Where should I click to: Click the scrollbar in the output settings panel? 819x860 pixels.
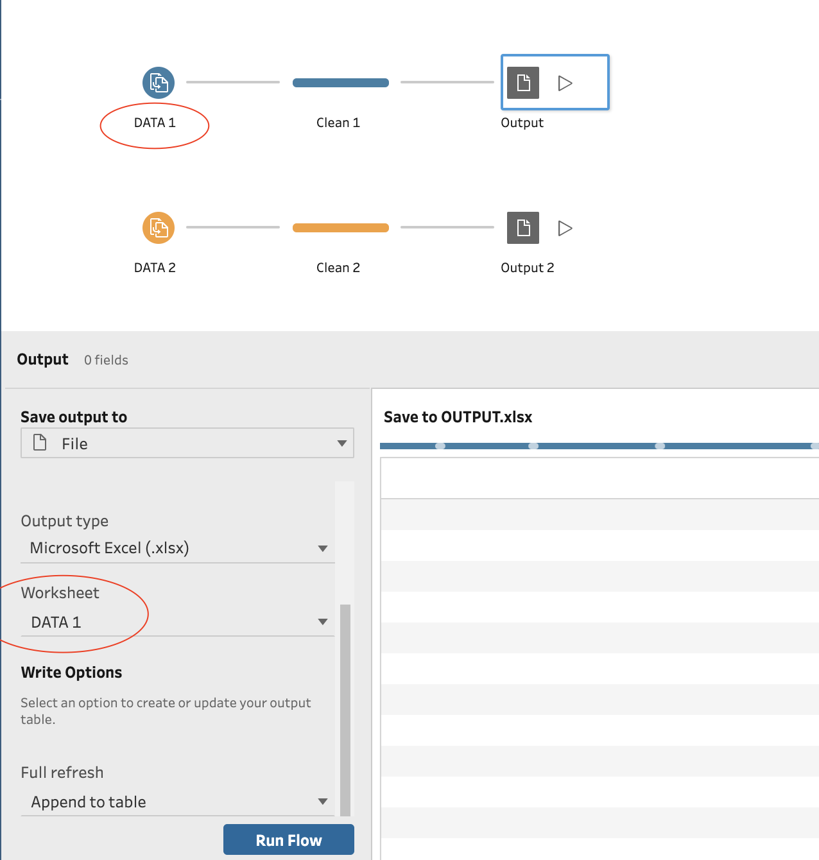[x=345, y=706]
